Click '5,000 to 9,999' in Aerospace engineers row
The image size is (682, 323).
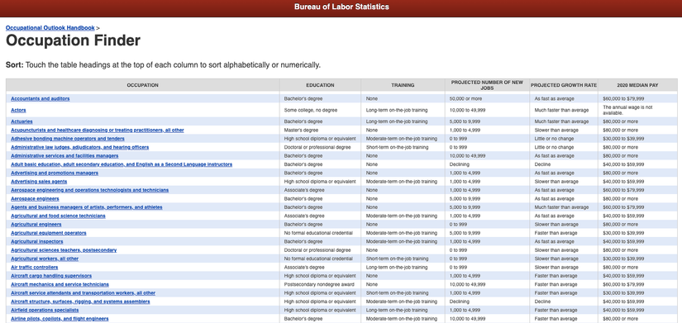(x=465, y=198)
